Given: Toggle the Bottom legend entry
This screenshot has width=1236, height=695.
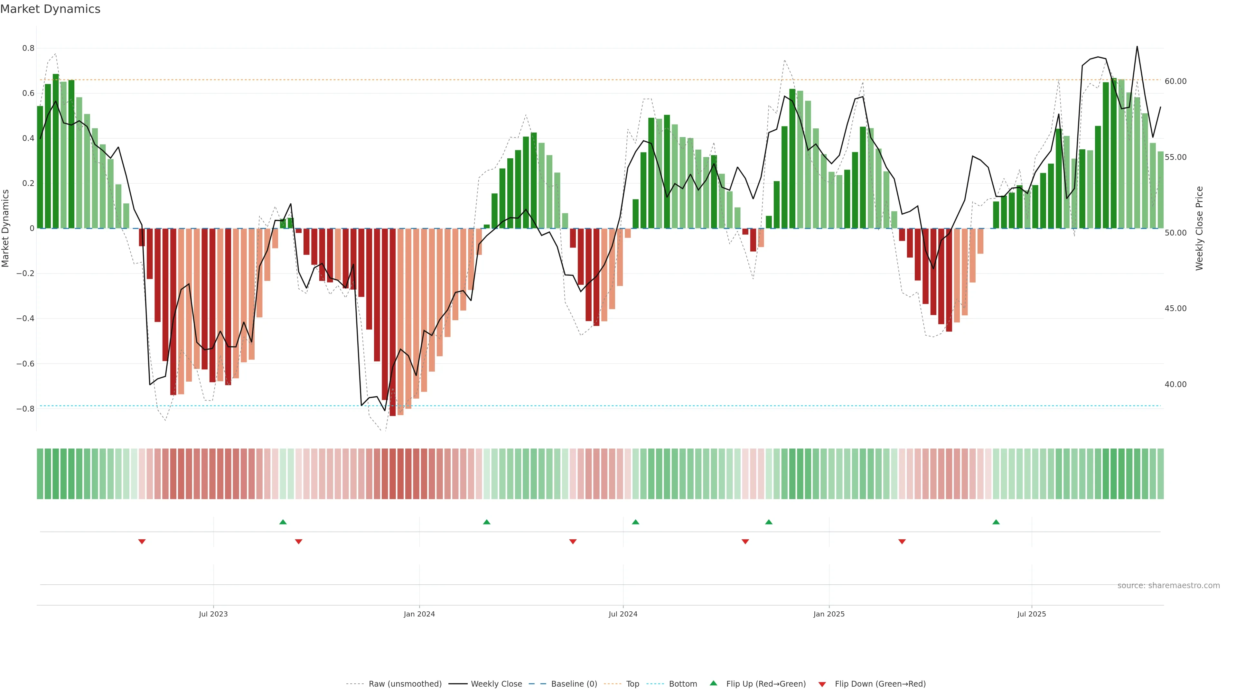Looking at the screenshot, I should [683, 684].
